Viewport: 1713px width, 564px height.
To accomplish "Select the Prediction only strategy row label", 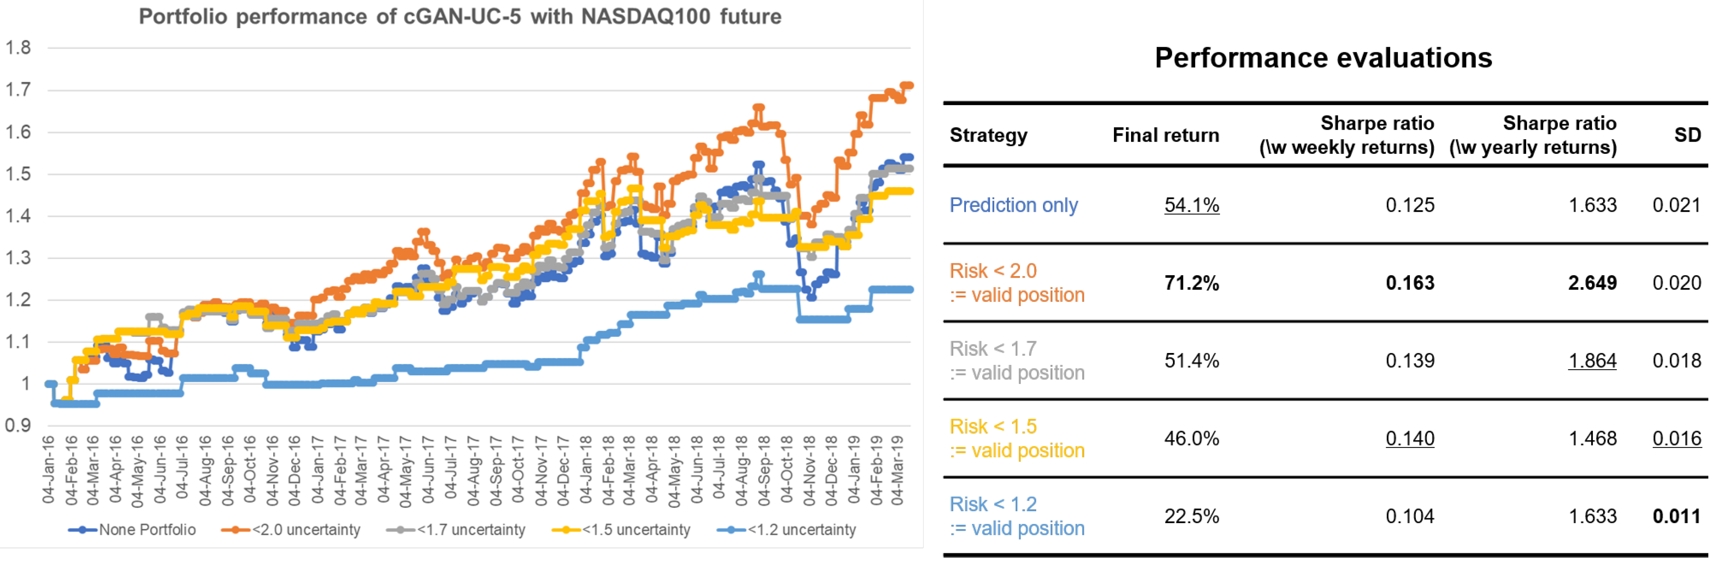I will point(1013,205).
